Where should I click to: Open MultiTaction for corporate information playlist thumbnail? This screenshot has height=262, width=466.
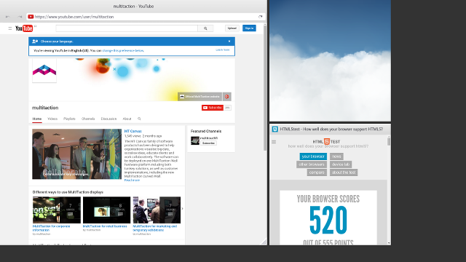(x=57, y=210)
